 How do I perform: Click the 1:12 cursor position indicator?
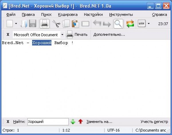pos(66,130)
